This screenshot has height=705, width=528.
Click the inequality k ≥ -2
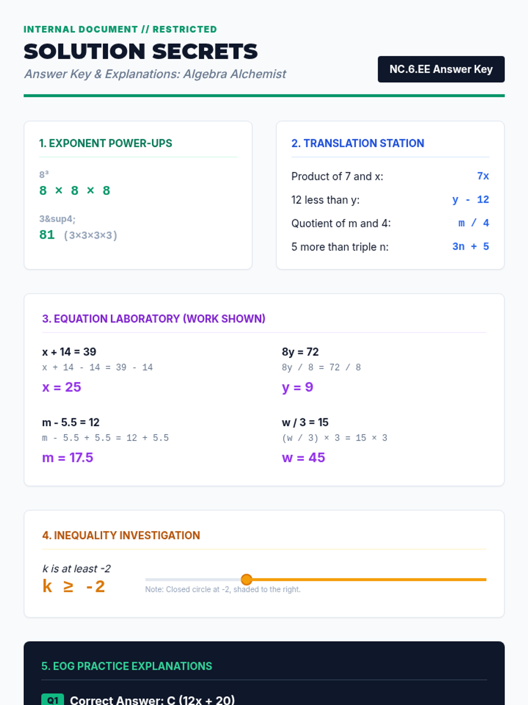(x=73, y=586)
